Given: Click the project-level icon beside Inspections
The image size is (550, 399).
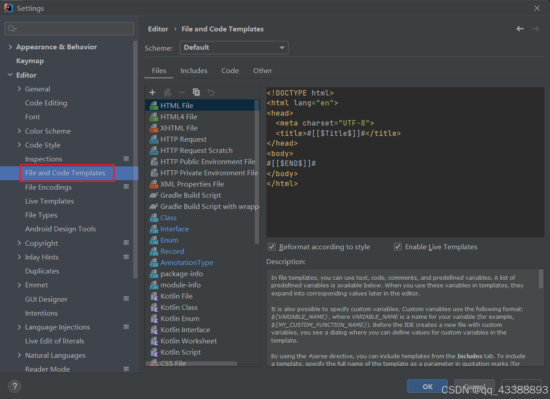Looking at the screenshot, I should [x=126, y=159].
